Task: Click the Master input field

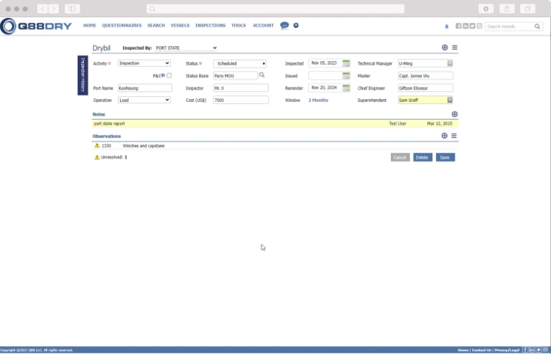Action: coord(425,75)
